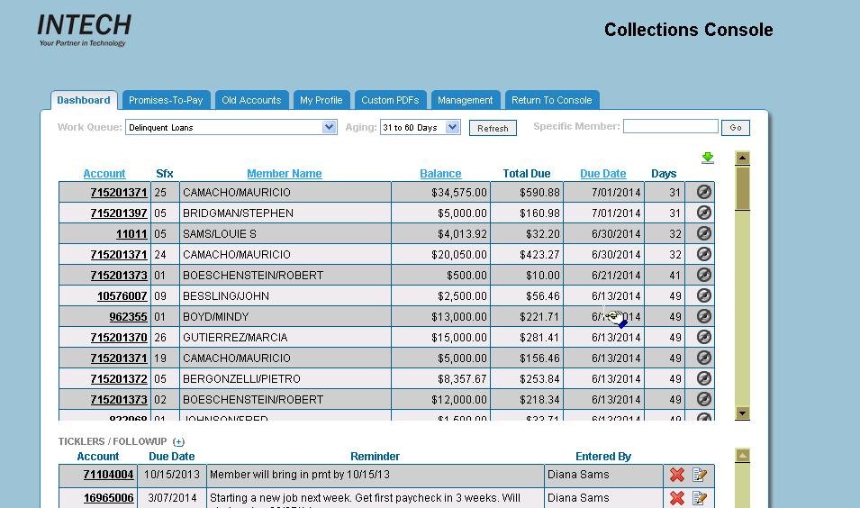Open the action icon for BESSLING/JOHN
The width and height of the screenshot is (860, 508).
click(x=704, y=295)
